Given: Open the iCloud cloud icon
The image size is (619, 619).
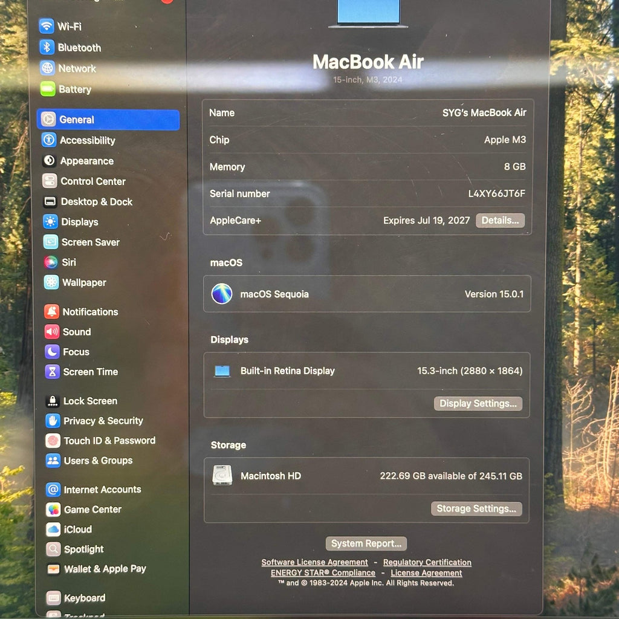Looking at the screenshot, I should 53,529.
